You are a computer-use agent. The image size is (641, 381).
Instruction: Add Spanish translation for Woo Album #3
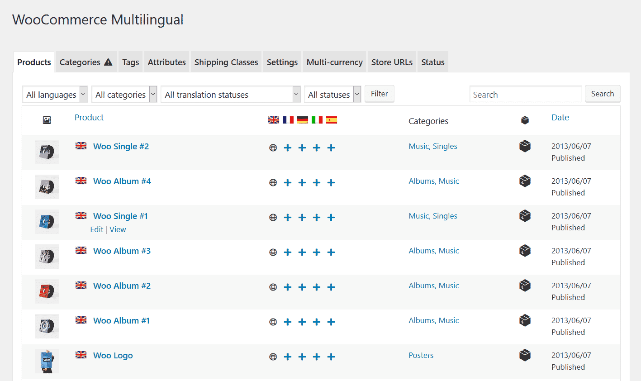pos(331,252)
